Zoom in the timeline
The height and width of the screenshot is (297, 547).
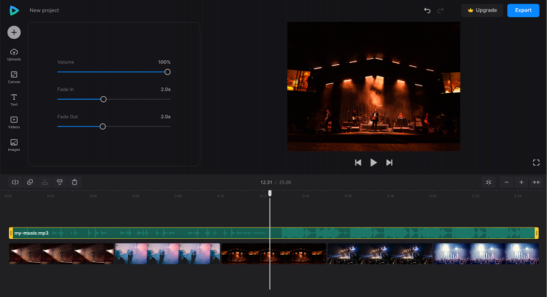click(521, 182)
